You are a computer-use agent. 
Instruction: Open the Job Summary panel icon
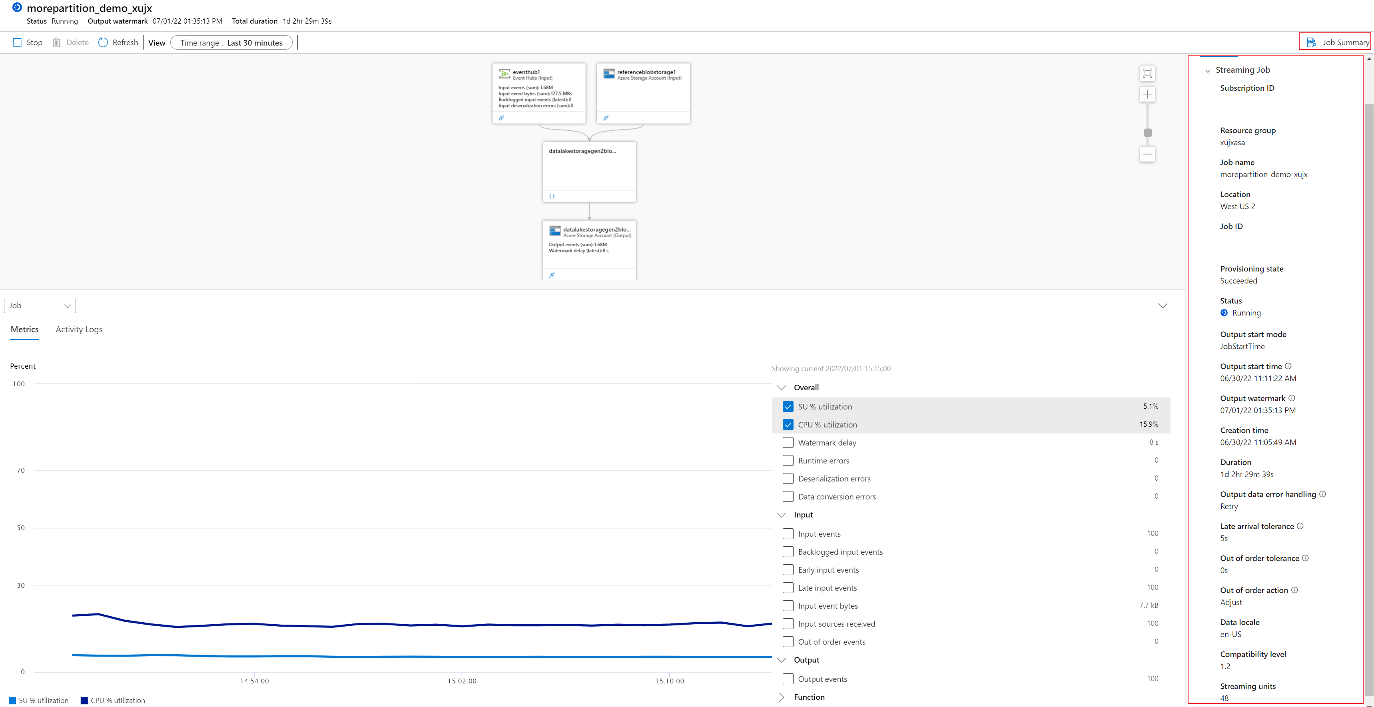(1311, 43)
